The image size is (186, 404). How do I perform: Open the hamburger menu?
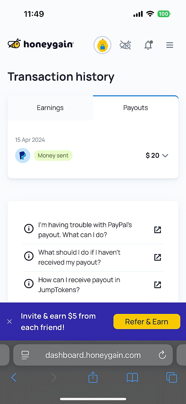coord(170,45)
